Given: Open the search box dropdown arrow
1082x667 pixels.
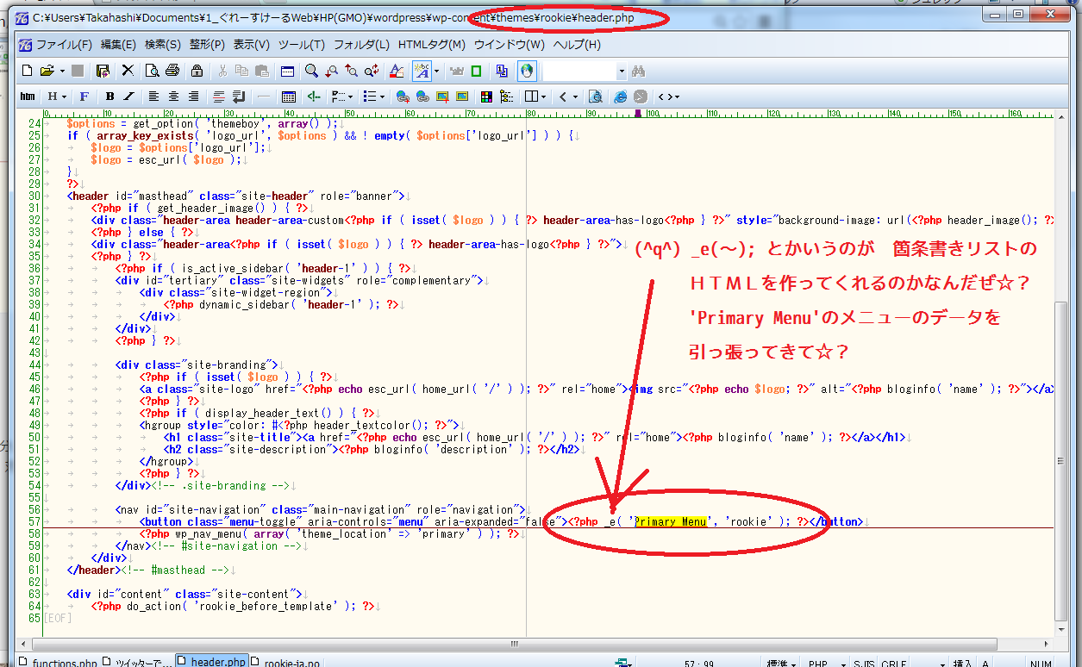Looking at the screenshot, I should pos(622,71).
